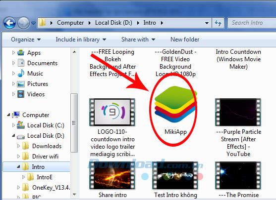Select the Music library
The height and width of the screenshot is (200, 276).
[x=35, y=74]
